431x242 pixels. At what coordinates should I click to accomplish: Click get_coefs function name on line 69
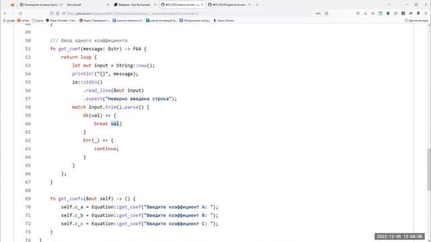click(71, 199)
